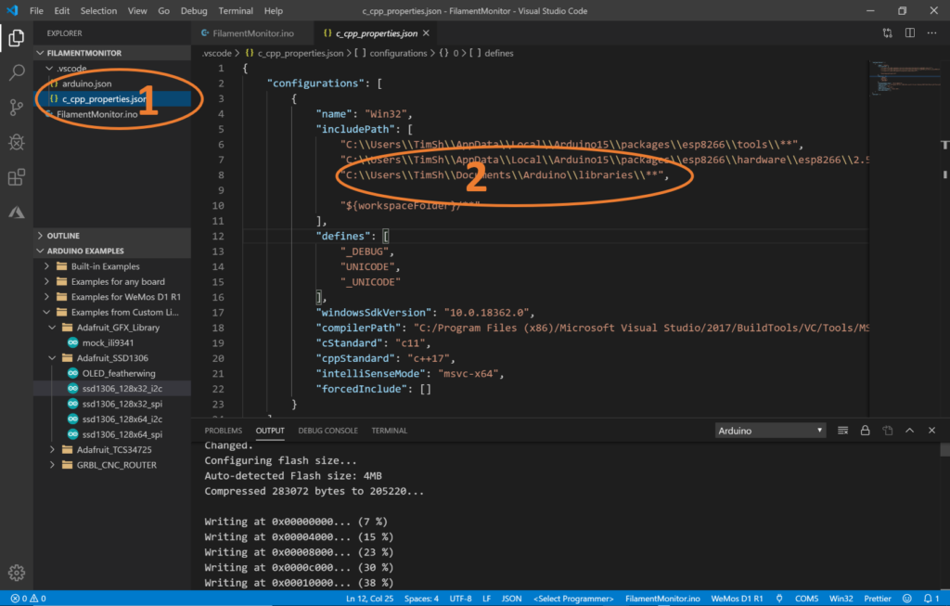Click Ln 12, Col 25 position indicator
This screenshot has width=950, height=606.
[x=369, y=599]
